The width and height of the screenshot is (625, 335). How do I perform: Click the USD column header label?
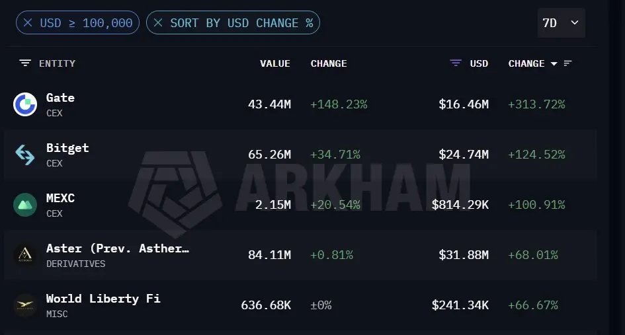(479, 63)
